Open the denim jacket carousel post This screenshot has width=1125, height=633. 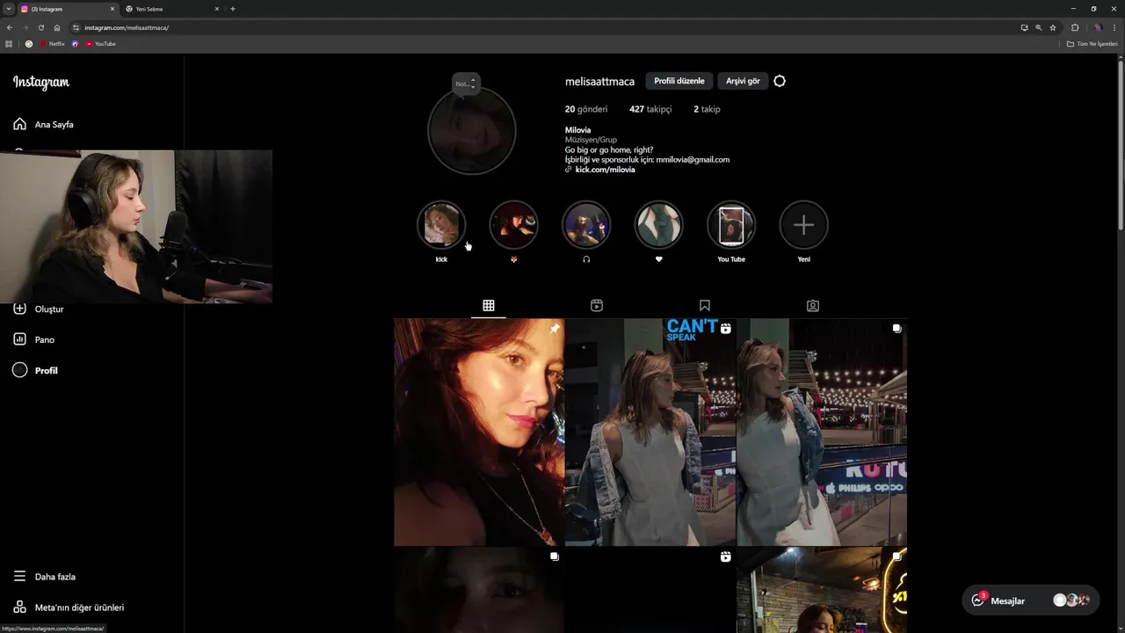click(822, 433)
